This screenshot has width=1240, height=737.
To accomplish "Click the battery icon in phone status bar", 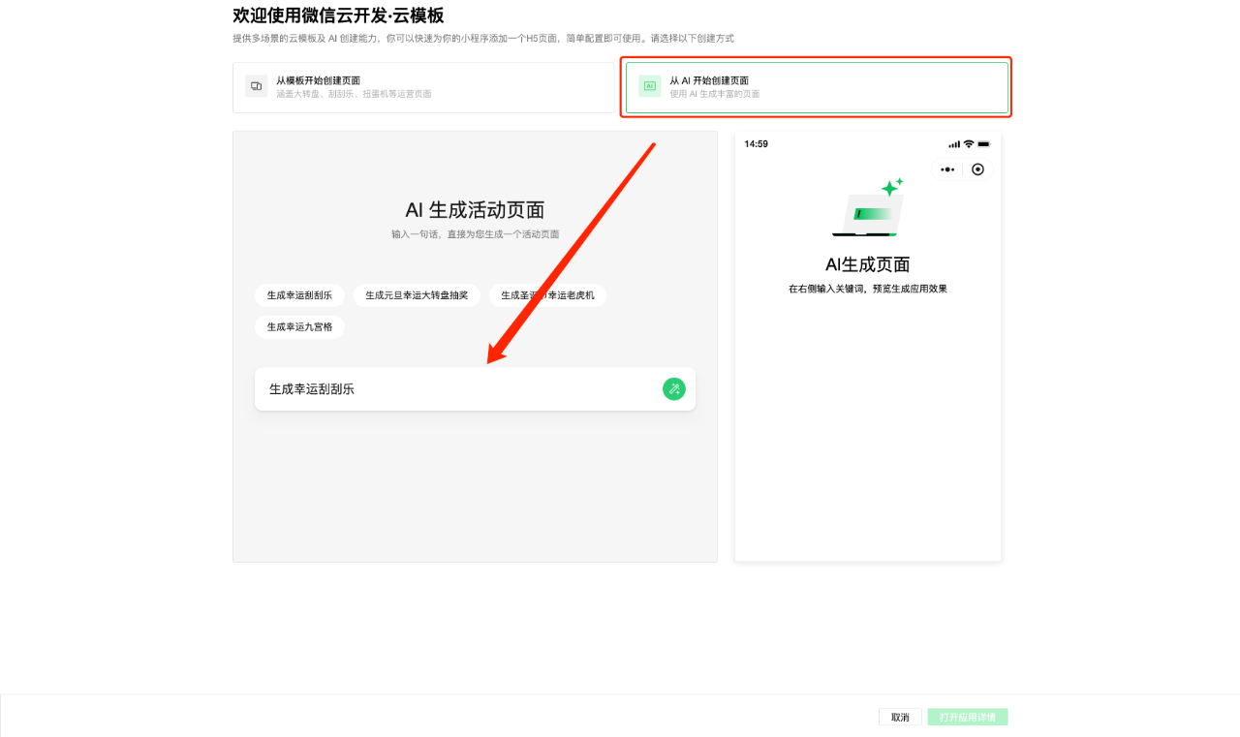I will point(983,144).
